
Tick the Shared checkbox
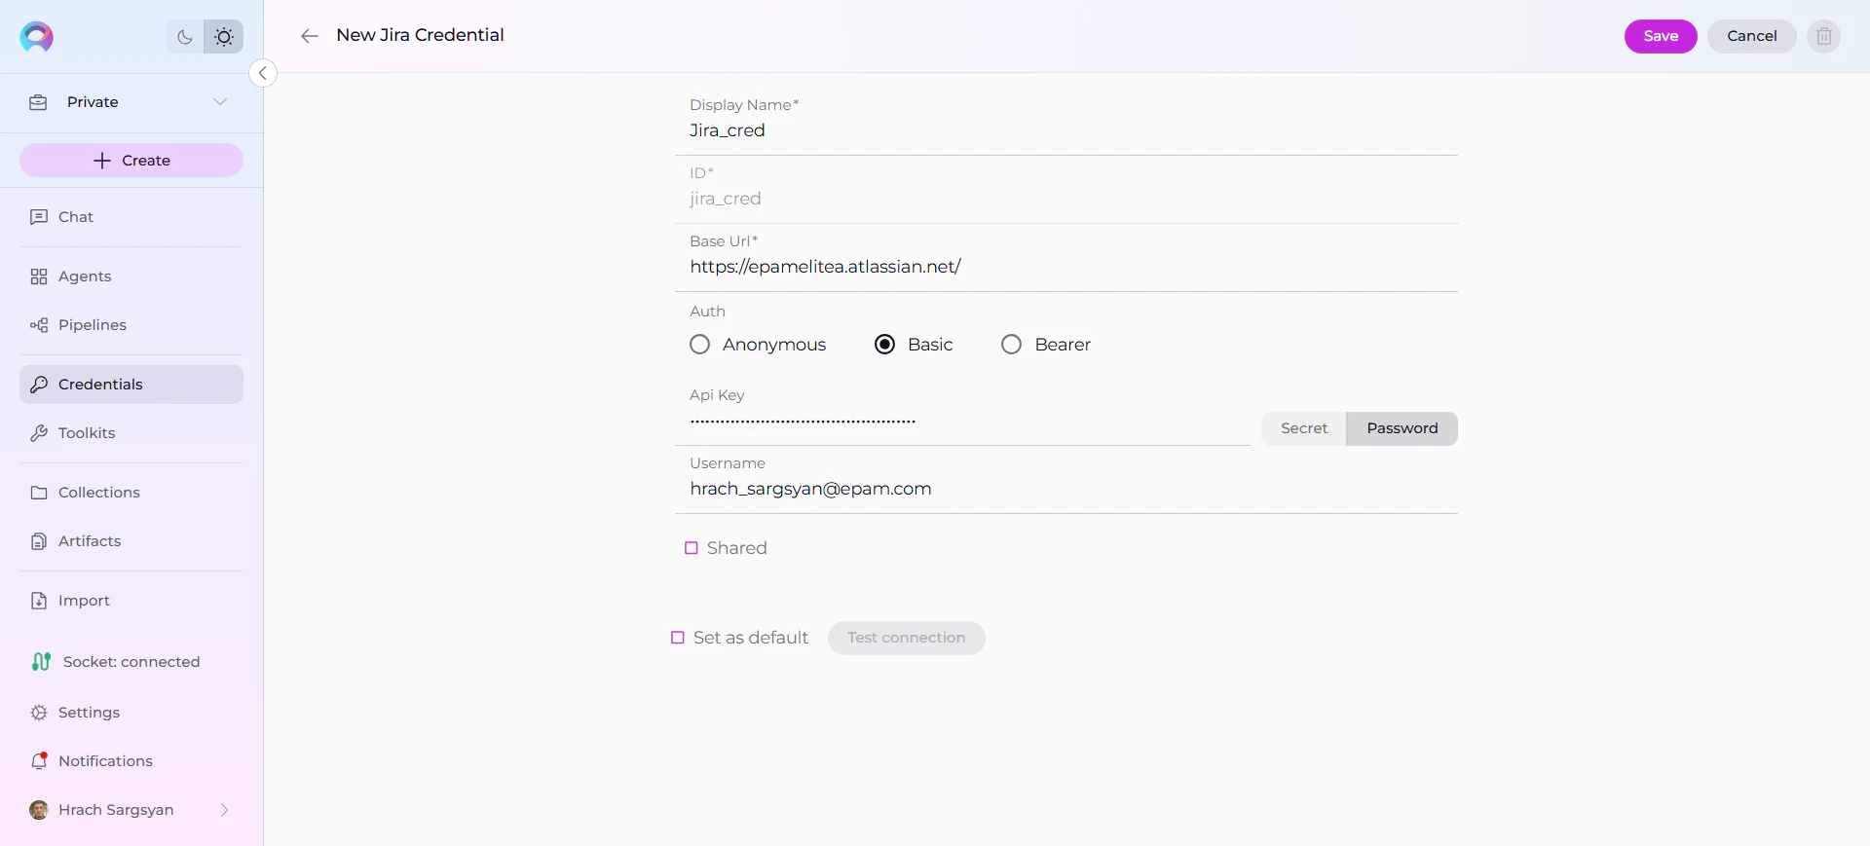(x=692, y=548)
